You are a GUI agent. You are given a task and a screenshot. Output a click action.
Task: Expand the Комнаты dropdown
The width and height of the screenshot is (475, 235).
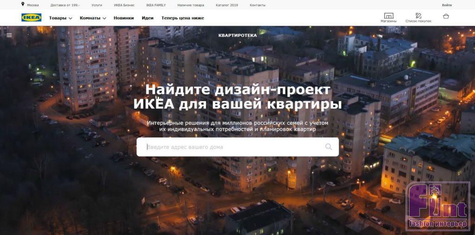93,18
